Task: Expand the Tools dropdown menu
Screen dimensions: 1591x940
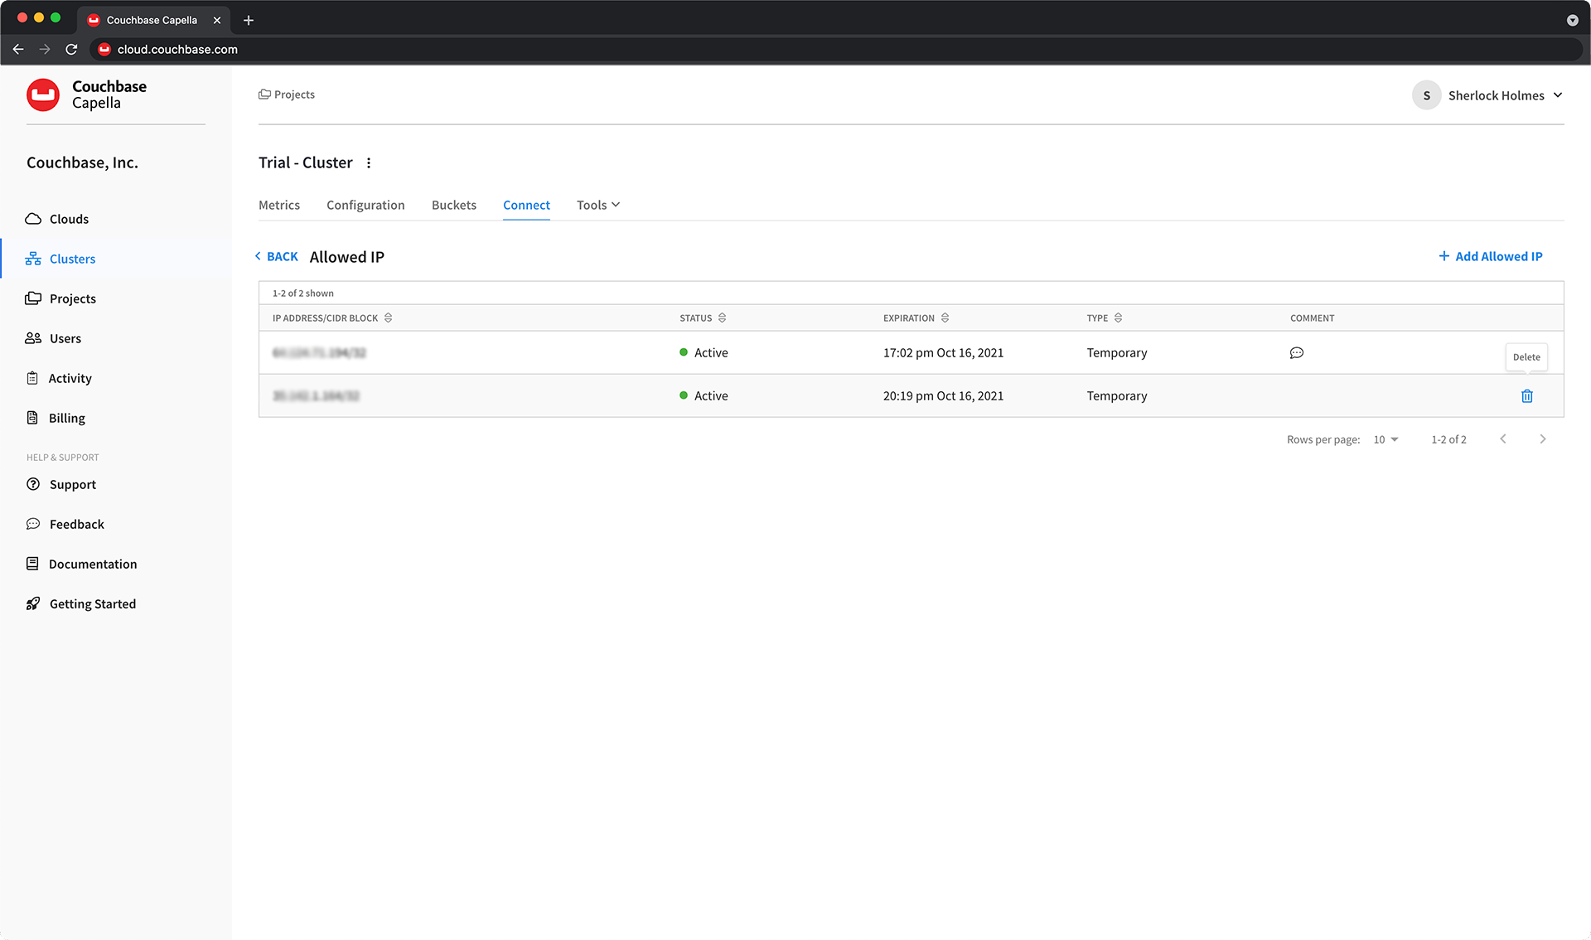Action: click(x=598, y=205)
